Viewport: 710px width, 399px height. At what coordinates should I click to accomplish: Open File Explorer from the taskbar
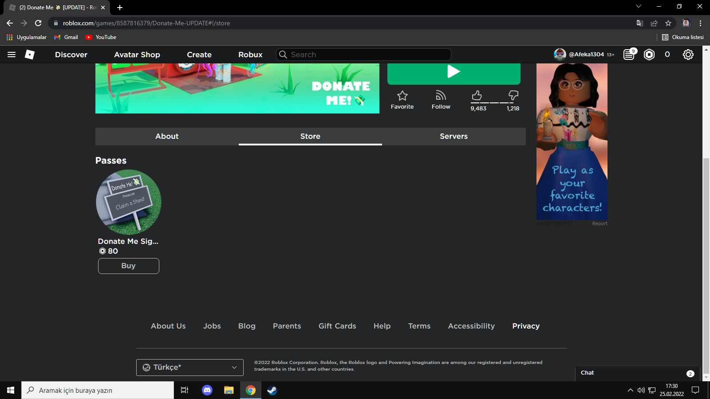point(229,390)
